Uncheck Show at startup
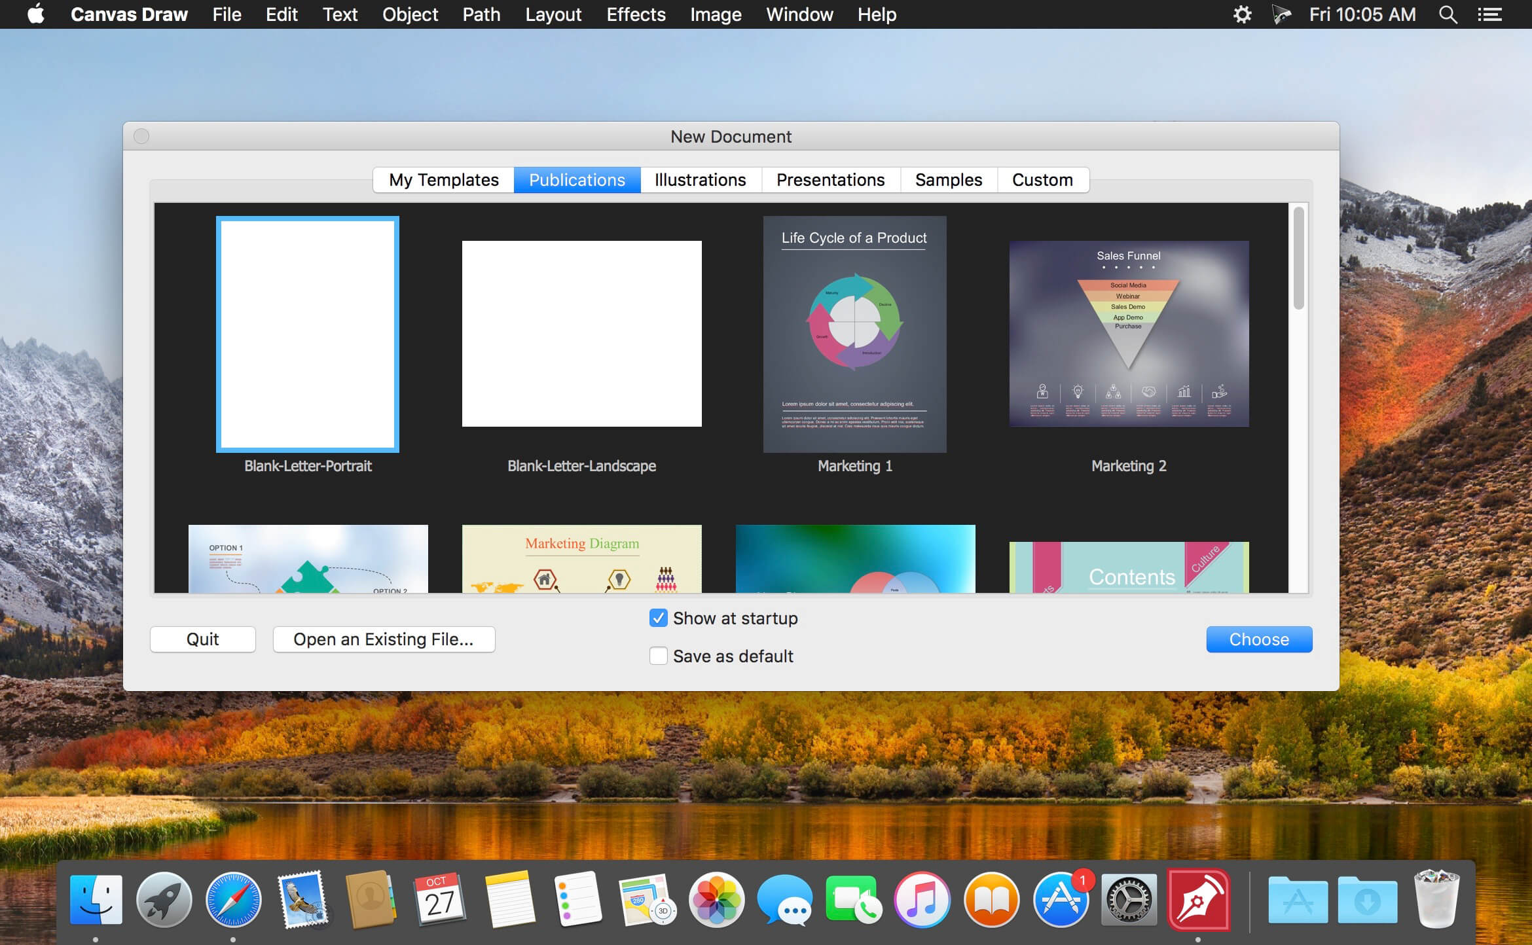The height and width of the screenshot is (945, 1532). [x=659, y=618]
